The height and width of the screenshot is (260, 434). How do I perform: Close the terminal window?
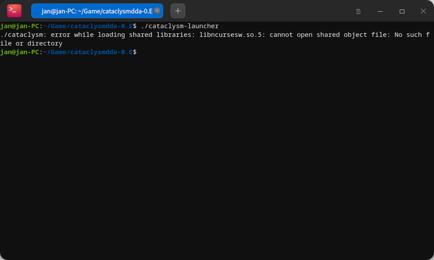(423, 11)
